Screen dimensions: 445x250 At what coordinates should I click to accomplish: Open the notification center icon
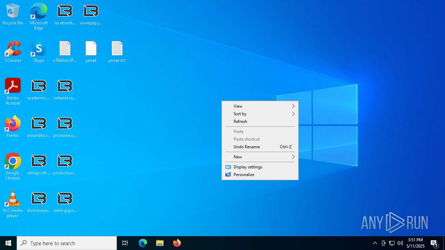coord(434,243)
